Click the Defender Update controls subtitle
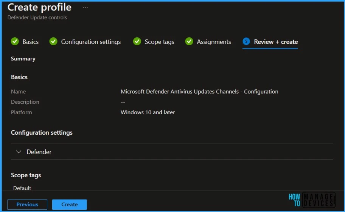Screen dimensions: 345x212 (x=37, y=18)
